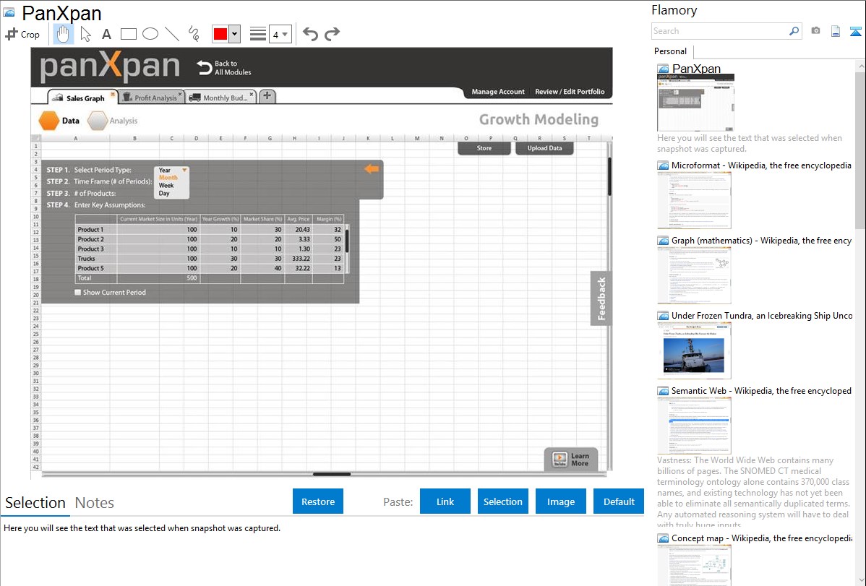
Task: Open the Feedback side tab
Action: tap(601, 298)
